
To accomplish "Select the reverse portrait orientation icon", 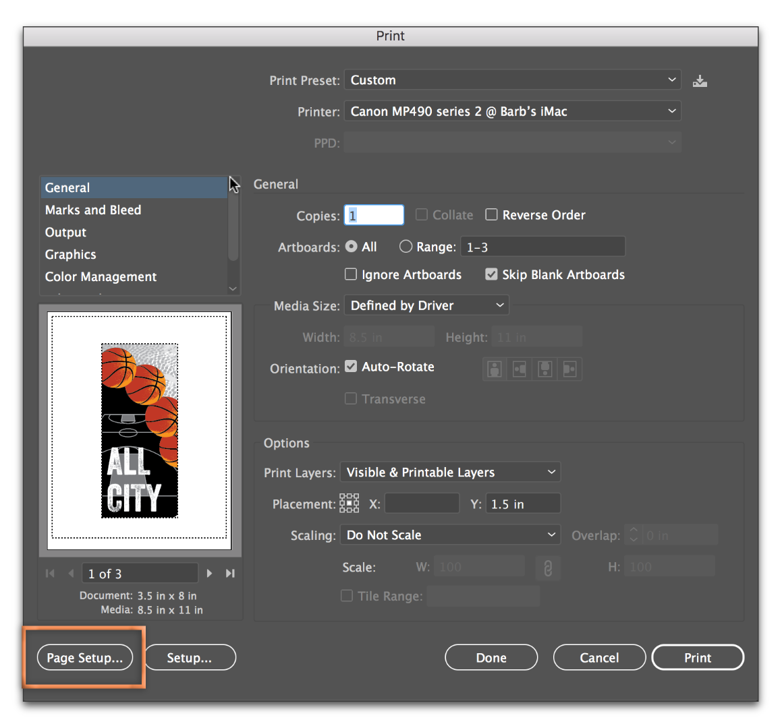I will [544, 369].
